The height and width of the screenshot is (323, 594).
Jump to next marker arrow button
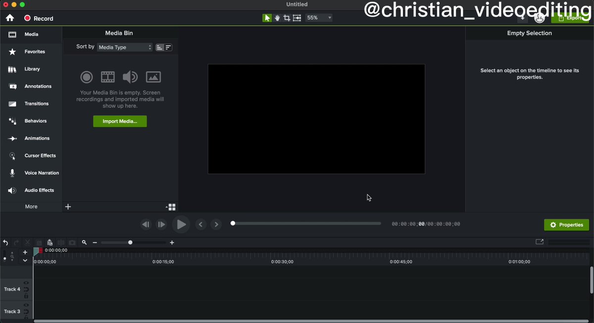point(216,225)
